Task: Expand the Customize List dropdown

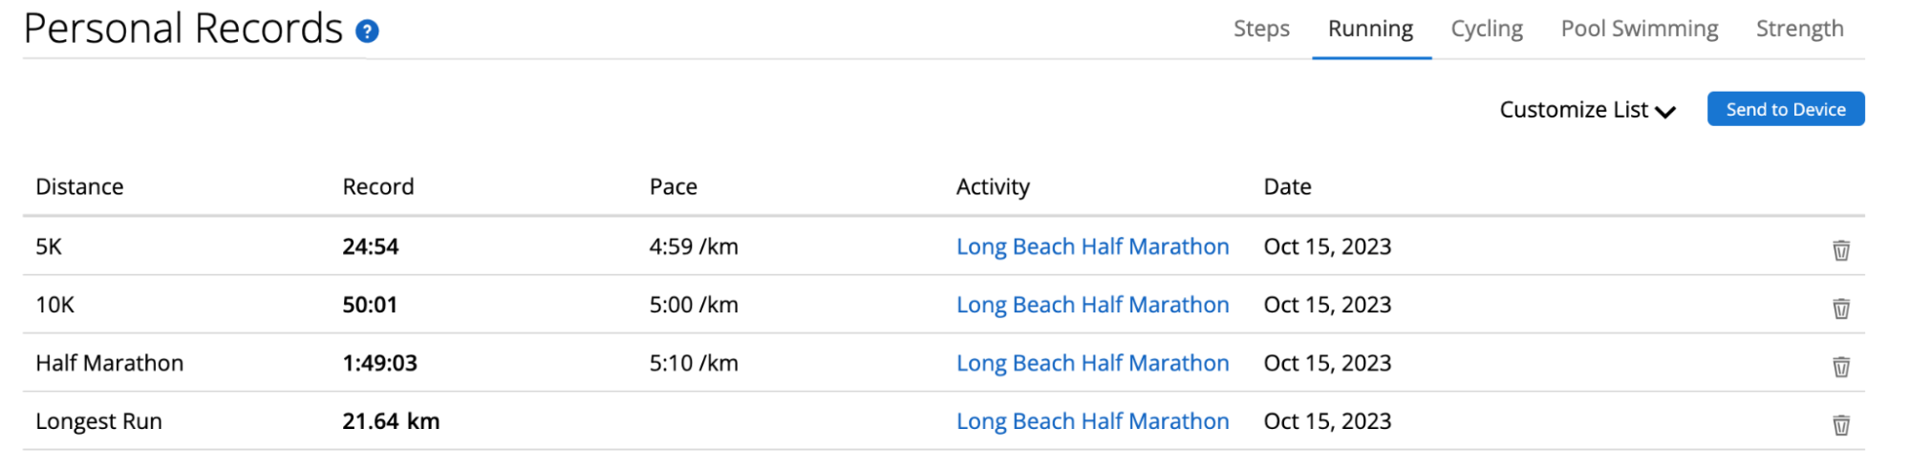Action: (x=1587, y=110)
